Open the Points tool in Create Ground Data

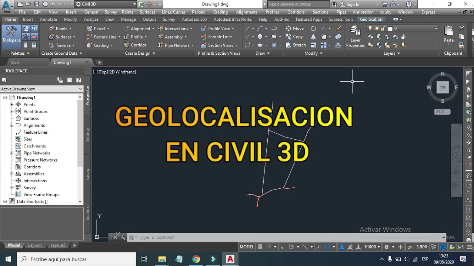pyautogui.click(x=60, y=28)
